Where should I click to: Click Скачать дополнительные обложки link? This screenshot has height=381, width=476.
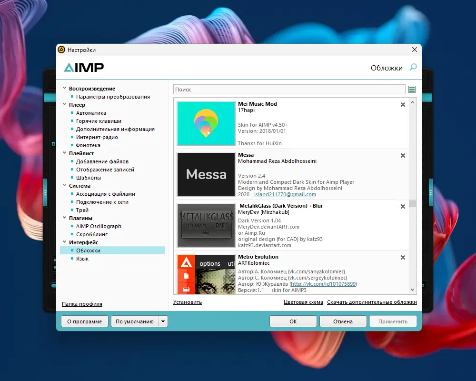(x=372, y=302)
